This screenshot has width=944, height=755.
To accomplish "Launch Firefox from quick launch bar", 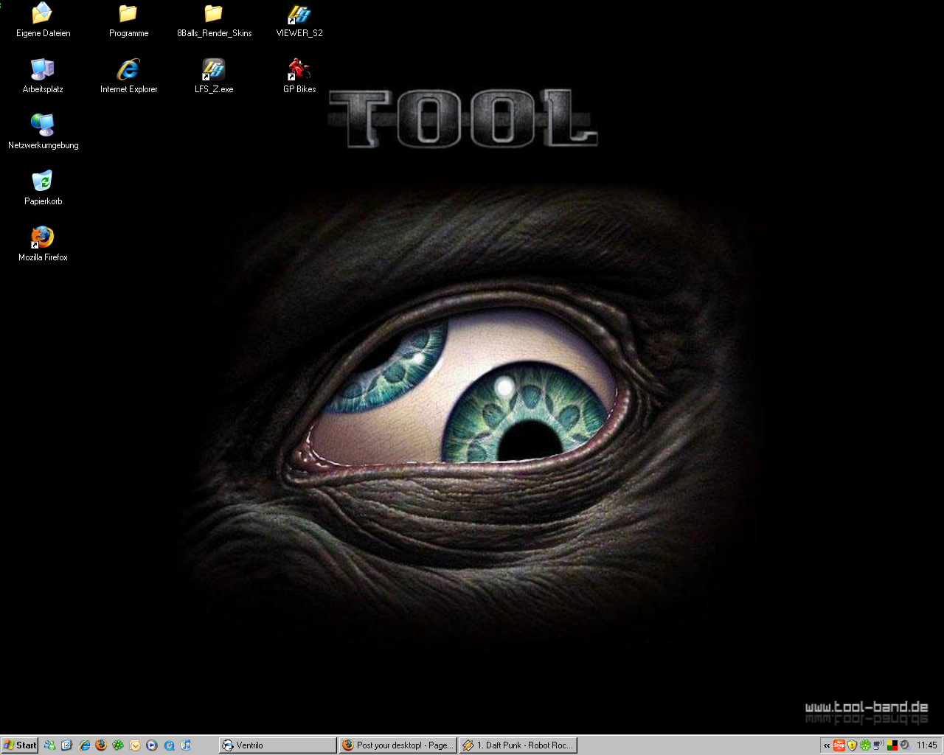I will (101, 745).
